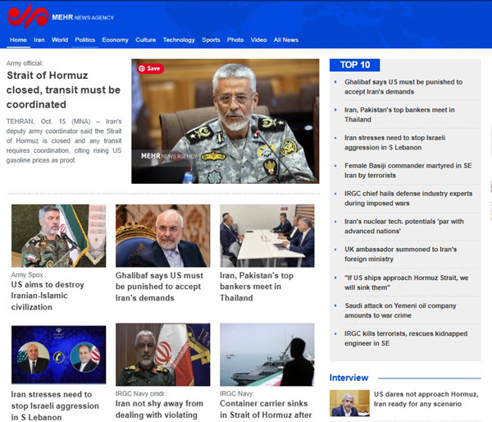This screenshot has height=422, width=492.
Task: Click the Interview article thumbnail photo
Action: (x=349, y=403)
